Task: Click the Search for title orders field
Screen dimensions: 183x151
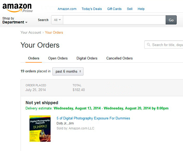Action: tap(164, 45)
